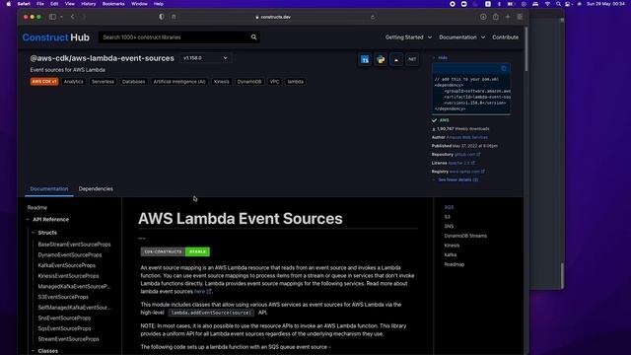Screen dimensions: 631x355
Task: Copy the pom.xml dependency snippet
Action: (x=504, y=68)
